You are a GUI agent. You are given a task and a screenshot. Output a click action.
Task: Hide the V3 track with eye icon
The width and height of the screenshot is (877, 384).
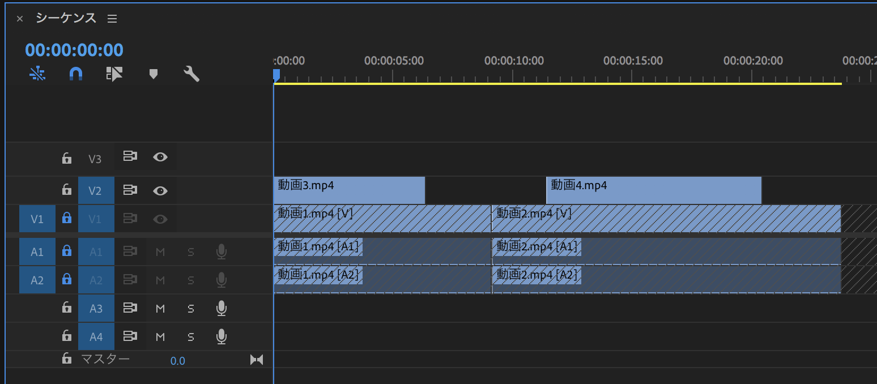(x=160, y=157)
